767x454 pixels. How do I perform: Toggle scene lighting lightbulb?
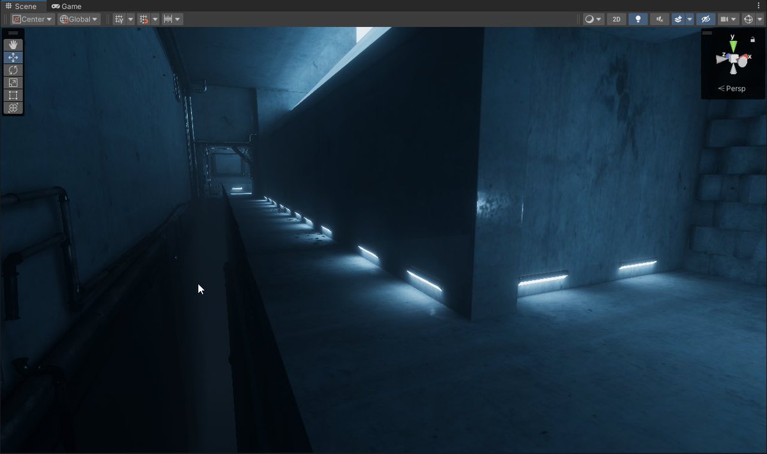click(638, 19)
